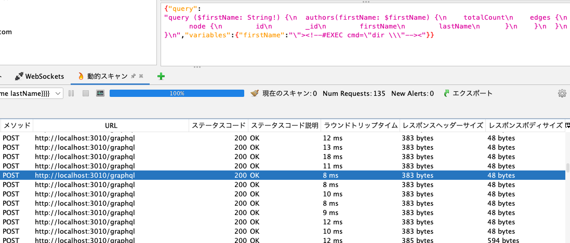Sort by URL column header
The width and height of the screenshot is (570, 243).
(111, 126)
